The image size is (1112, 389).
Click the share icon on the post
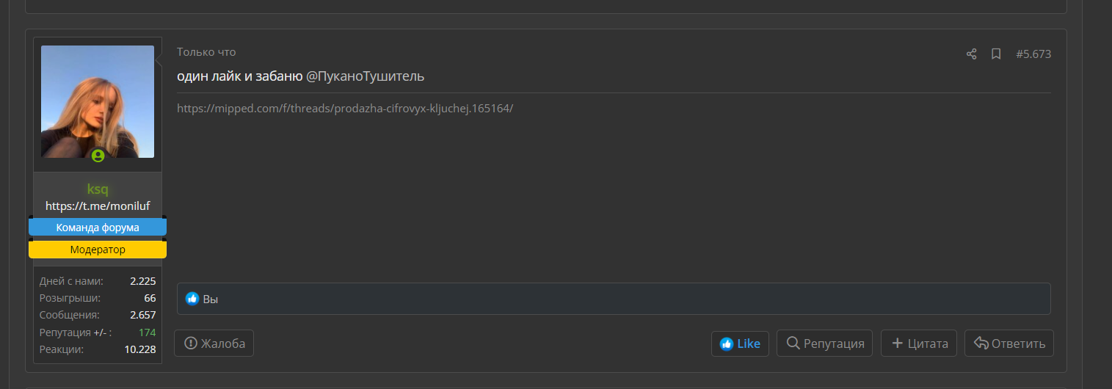tap(971, 54)
